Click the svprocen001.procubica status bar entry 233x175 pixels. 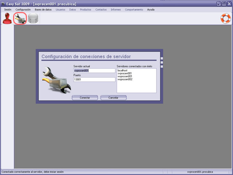[x=200, y=172]
